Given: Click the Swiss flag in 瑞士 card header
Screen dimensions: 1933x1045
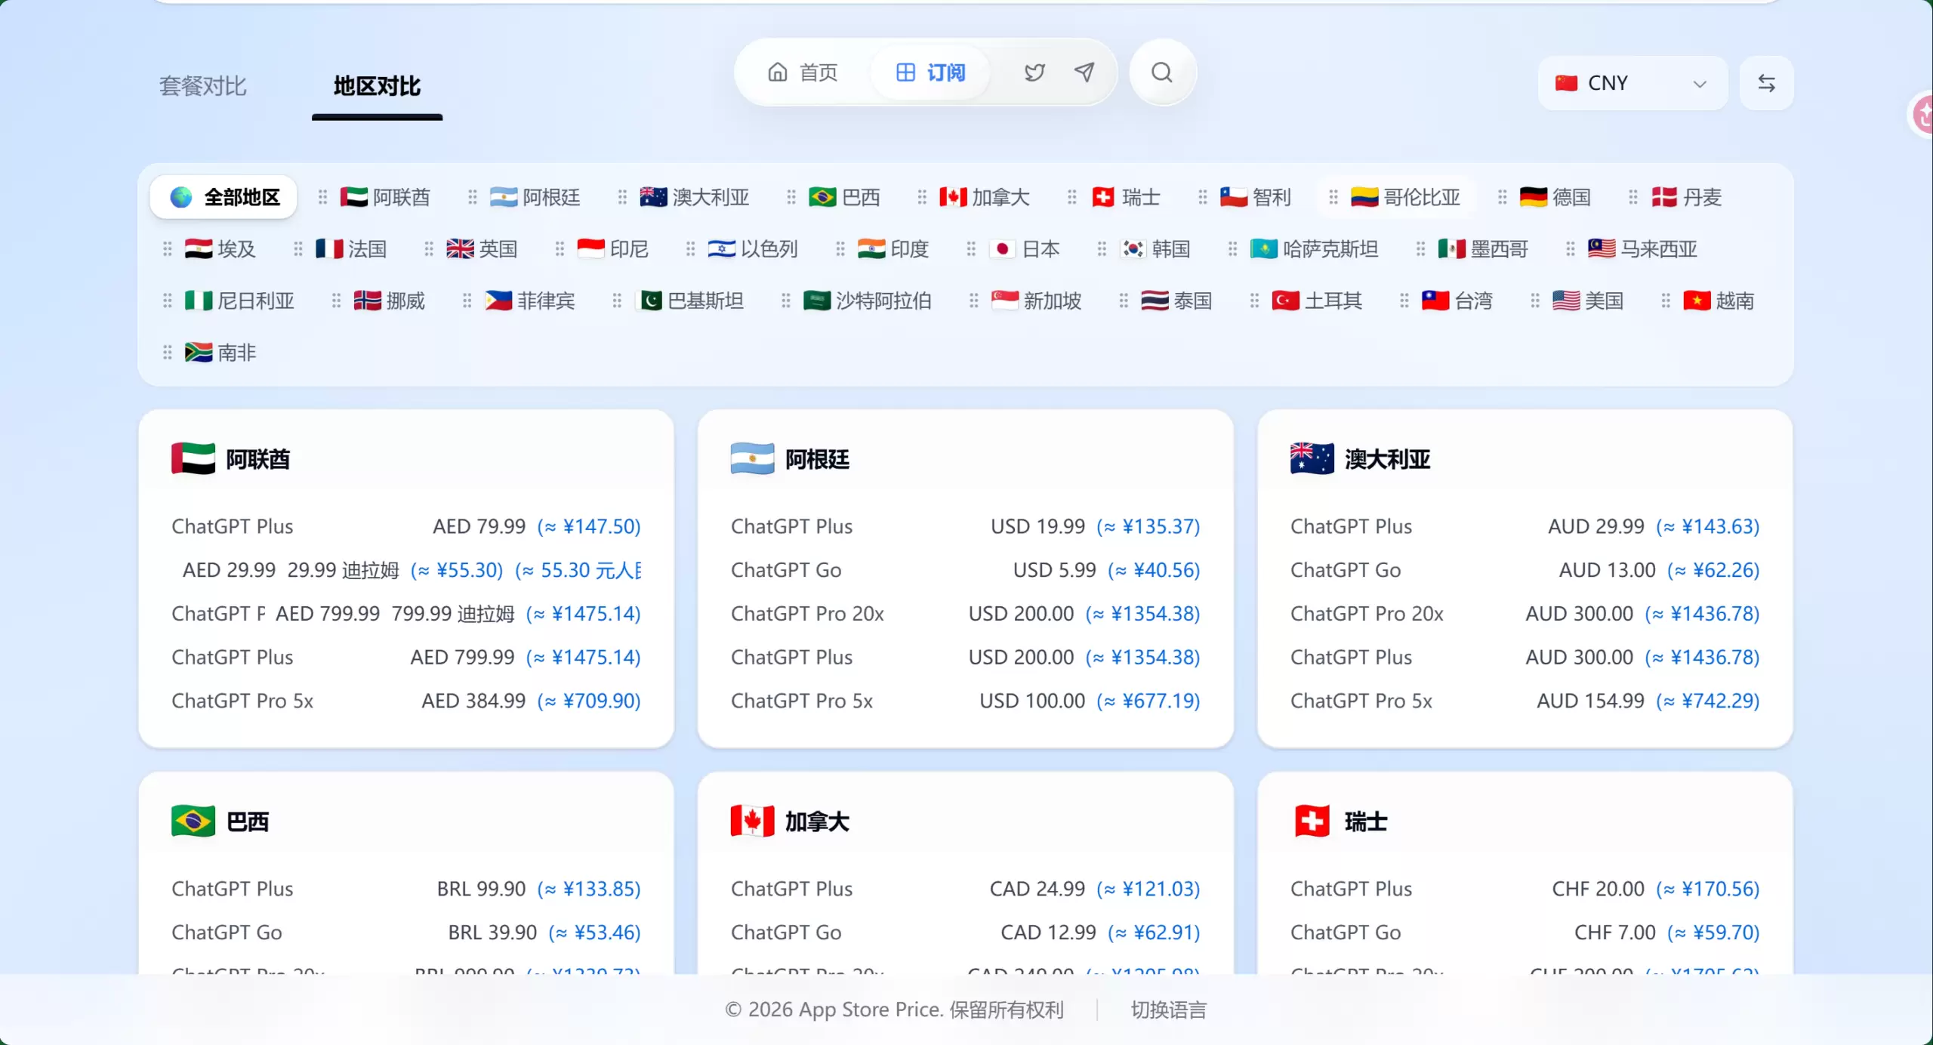Looking at the screenshot, I should coord(1312,821).
